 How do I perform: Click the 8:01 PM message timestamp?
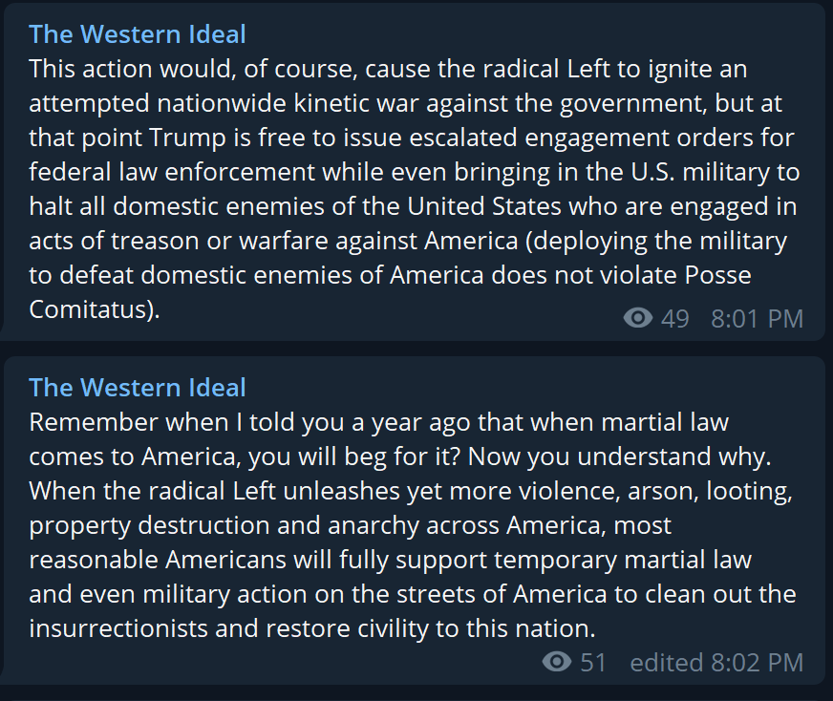(757, 319)
